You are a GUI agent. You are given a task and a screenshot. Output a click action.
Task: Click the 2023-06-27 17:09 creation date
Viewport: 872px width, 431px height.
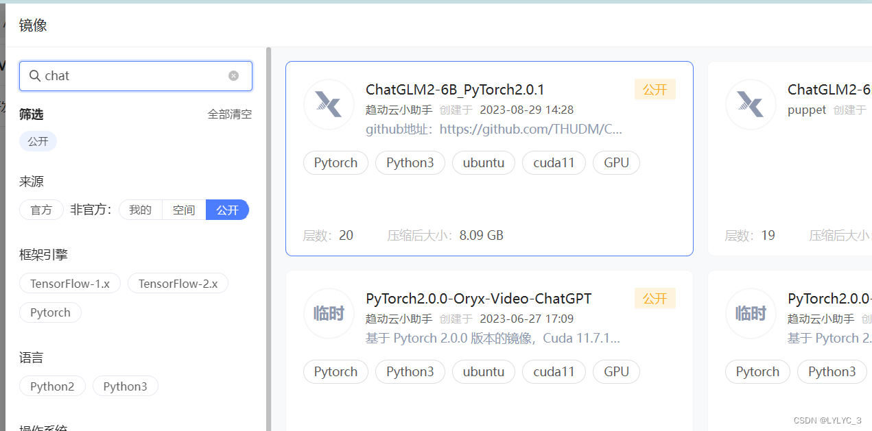click(x=526, y=319)
